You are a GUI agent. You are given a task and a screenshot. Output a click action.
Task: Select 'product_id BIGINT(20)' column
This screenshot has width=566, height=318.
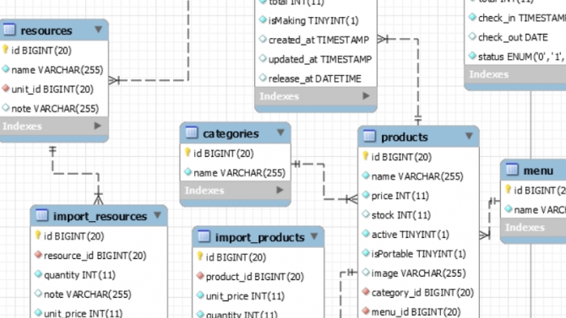pyautogui.click(x=255, y=277)
